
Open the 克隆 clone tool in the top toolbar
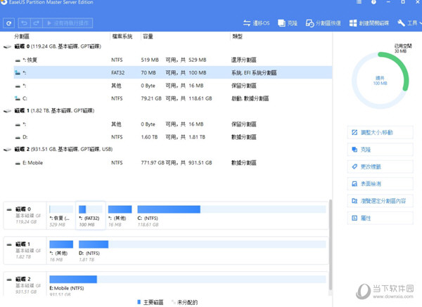[x=288, y=23]
